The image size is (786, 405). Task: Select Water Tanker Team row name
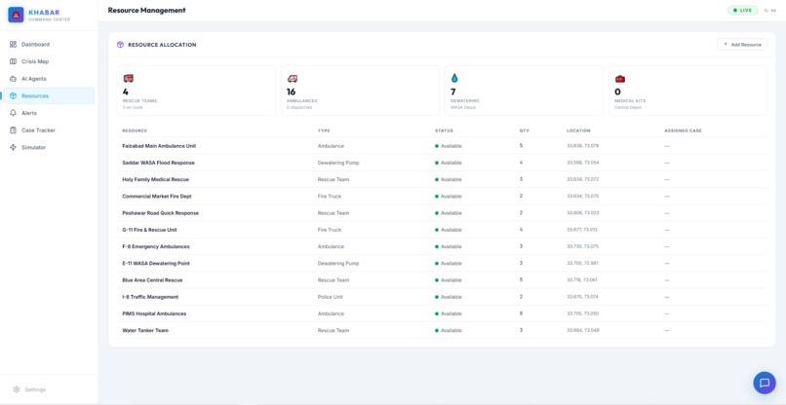[x=145, y=330]
